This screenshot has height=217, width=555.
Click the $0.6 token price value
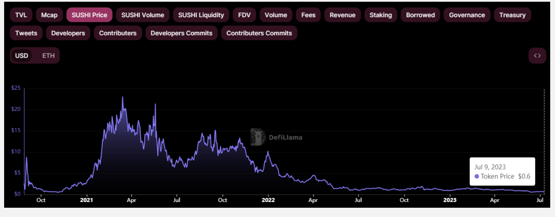[x=524, y=176]
